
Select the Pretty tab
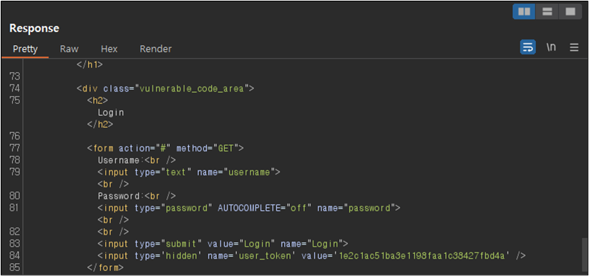[x=25, y=49]
